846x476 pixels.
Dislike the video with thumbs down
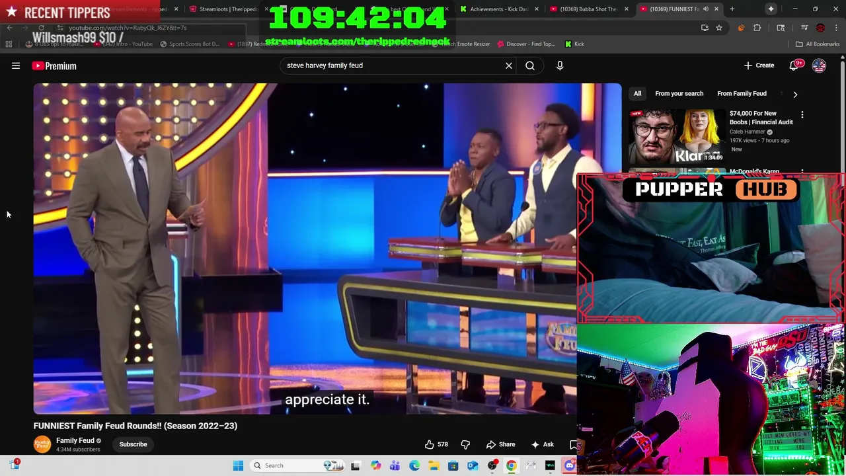[x=465, y=444]
